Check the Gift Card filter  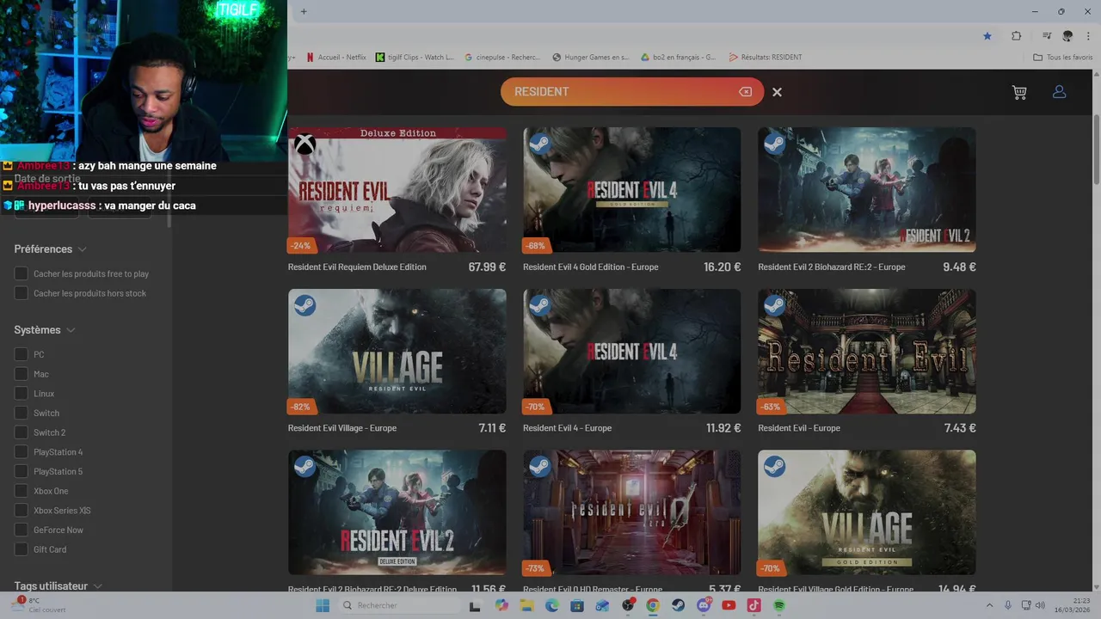[22, 549]
